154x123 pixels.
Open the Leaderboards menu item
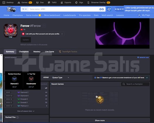click(x=70, y=15)
